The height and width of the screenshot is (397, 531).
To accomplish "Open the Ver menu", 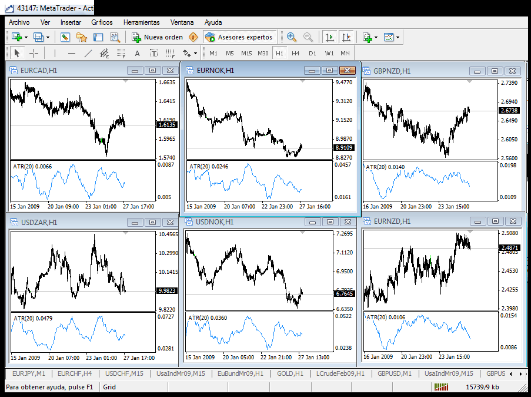I will 45,22.
